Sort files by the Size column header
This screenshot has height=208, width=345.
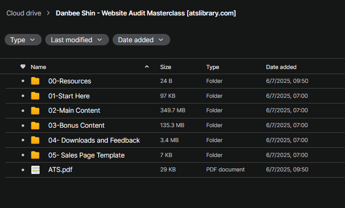(166, 67)
